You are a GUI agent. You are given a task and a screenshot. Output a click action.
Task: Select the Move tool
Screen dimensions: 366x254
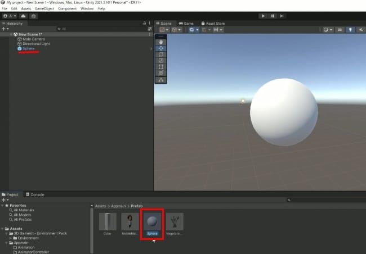point(161,48)
